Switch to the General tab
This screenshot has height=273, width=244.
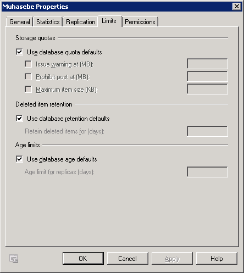tap(20, 22)
